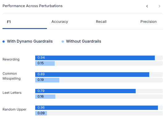Switch to the Accuracy tab
This screenshot has width=165, height=121.
pos(60,22)
